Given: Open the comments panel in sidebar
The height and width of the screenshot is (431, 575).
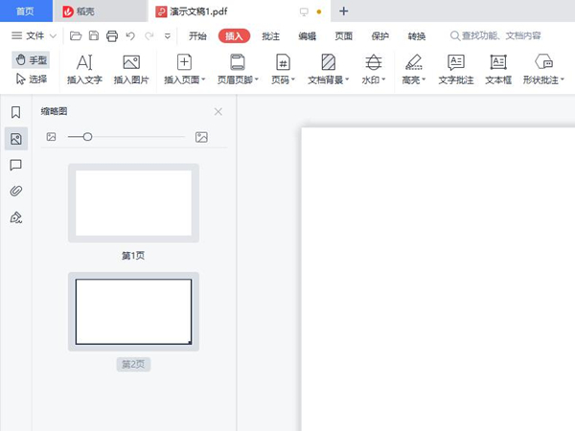Looking at the screenshot, I should tap(15, 165).
